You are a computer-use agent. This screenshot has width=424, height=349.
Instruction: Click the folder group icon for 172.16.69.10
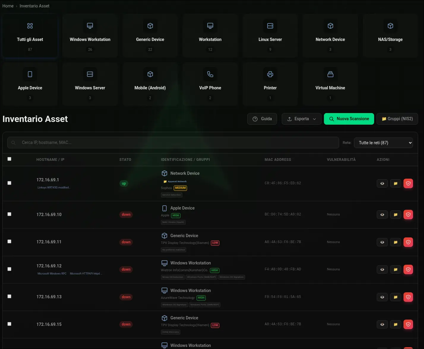[395, 215]
